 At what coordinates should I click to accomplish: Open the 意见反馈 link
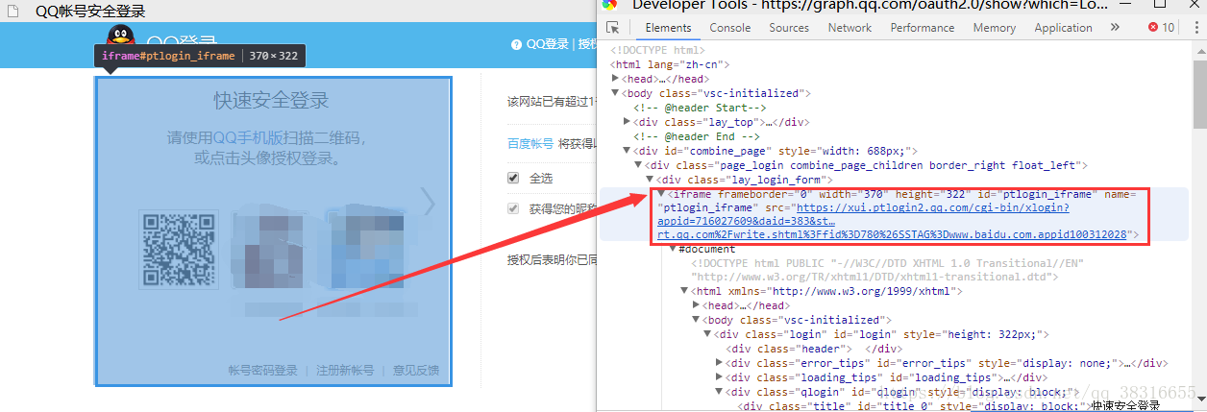(416, 371)
